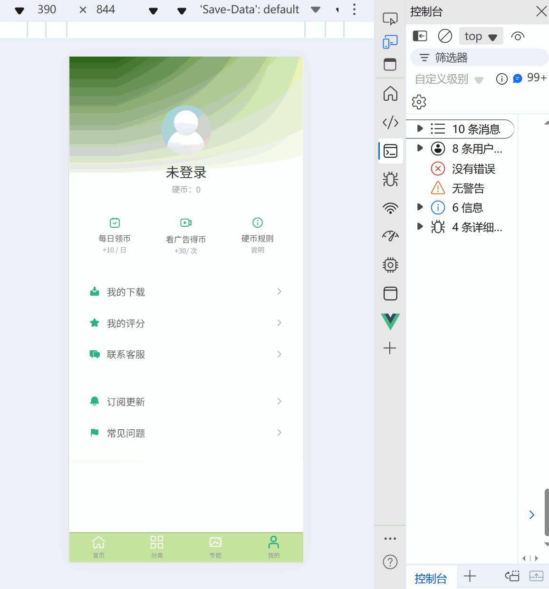Focus the 筛选器 filter input
The image size is (549, 589).
tap(479, 58)
